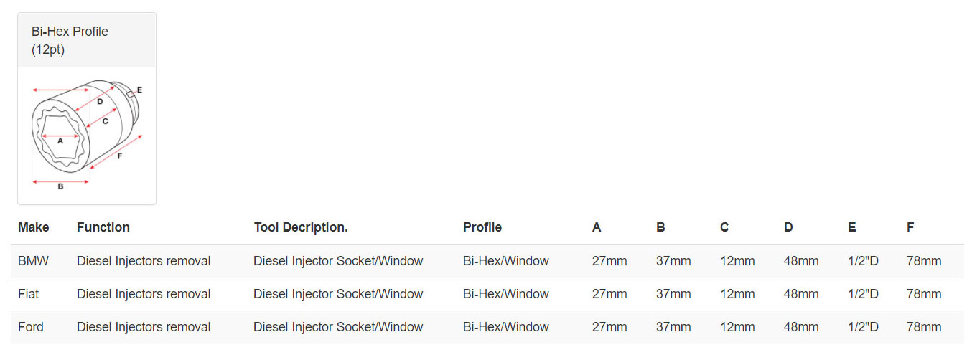Click the 1/2"D value in BMW row
Image resolution: width=967 pixels, height=360 pixels.
863,261
